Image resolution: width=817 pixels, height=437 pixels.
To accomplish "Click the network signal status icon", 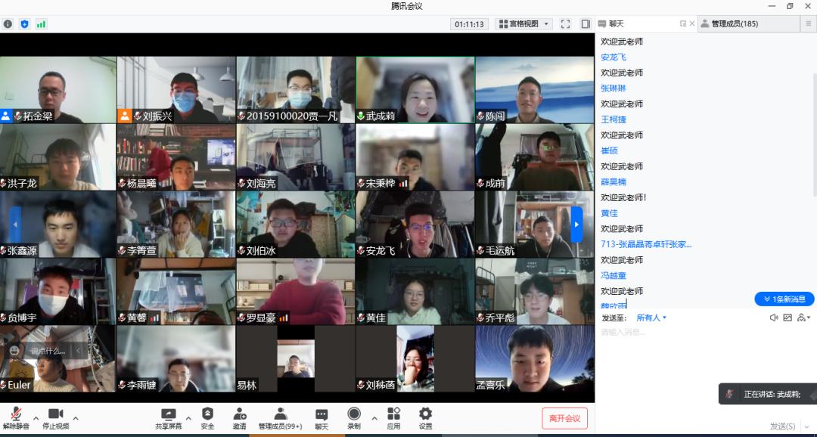I will [41, 24].
